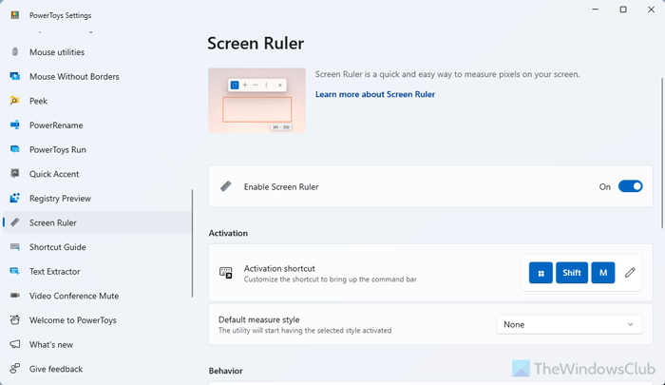Select the Peek icon in sidebar
Screen dimensions: 665x385
[x=14, y=101]
